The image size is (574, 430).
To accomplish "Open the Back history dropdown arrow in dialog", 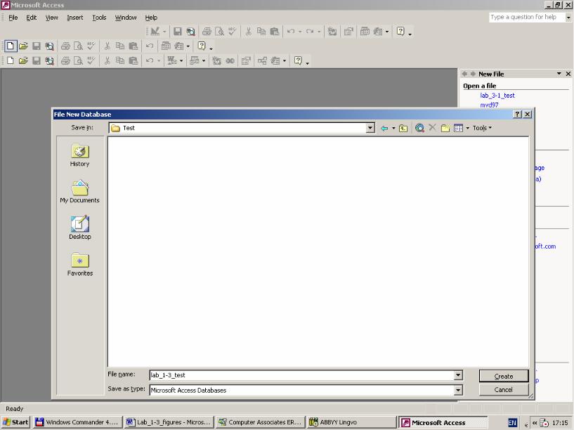I will tap(393, 128).
